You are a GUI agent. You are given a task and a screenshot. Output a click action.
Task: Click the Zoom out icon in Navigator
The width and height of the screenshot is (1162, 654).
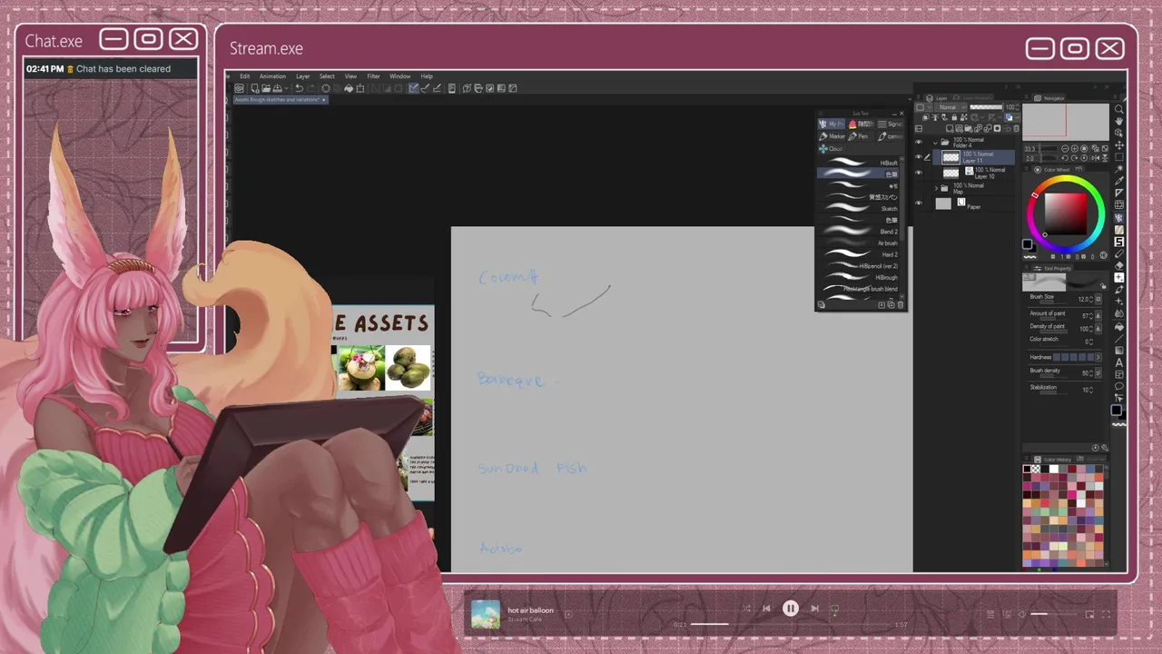coord(1065,149)
